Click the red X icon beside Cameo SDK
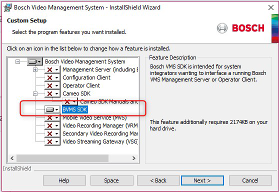The width and height of the screenshot is (279, 192). click(50, 93)
